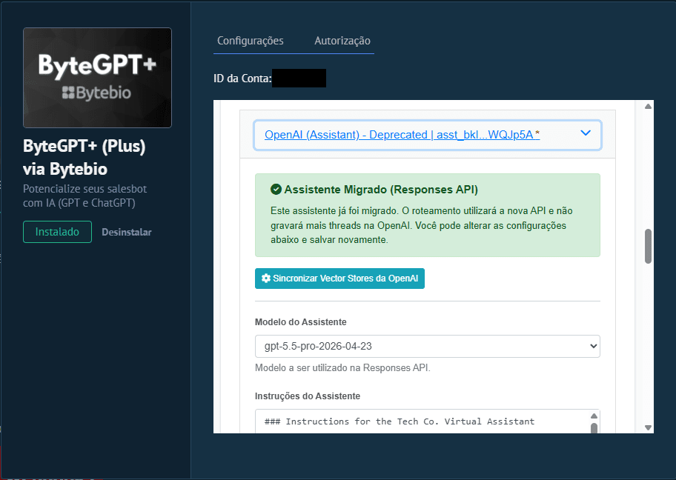Open the Modelo do Assistente dropdown
This screenshot has width=676, height=480.
[428, 346]
